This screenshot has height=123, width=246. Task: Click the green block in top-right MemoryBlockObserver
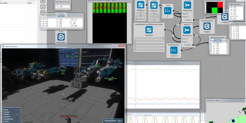[x=215, y=10]
